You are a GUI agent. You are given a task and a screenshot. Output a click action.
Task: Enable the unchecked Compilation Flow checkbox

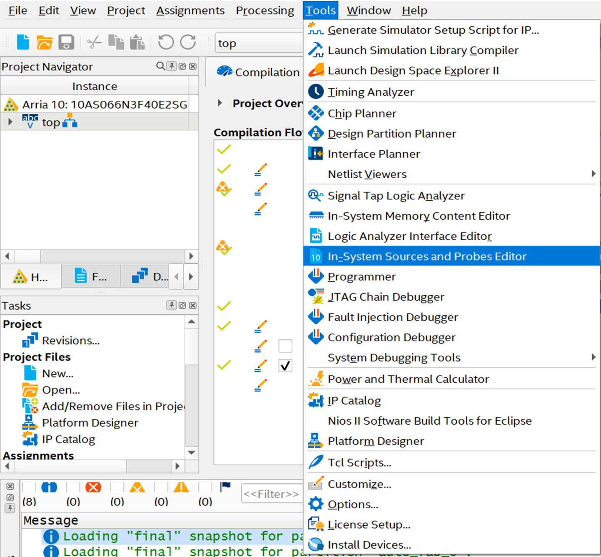pyautogui.click(x=285, y=346)
